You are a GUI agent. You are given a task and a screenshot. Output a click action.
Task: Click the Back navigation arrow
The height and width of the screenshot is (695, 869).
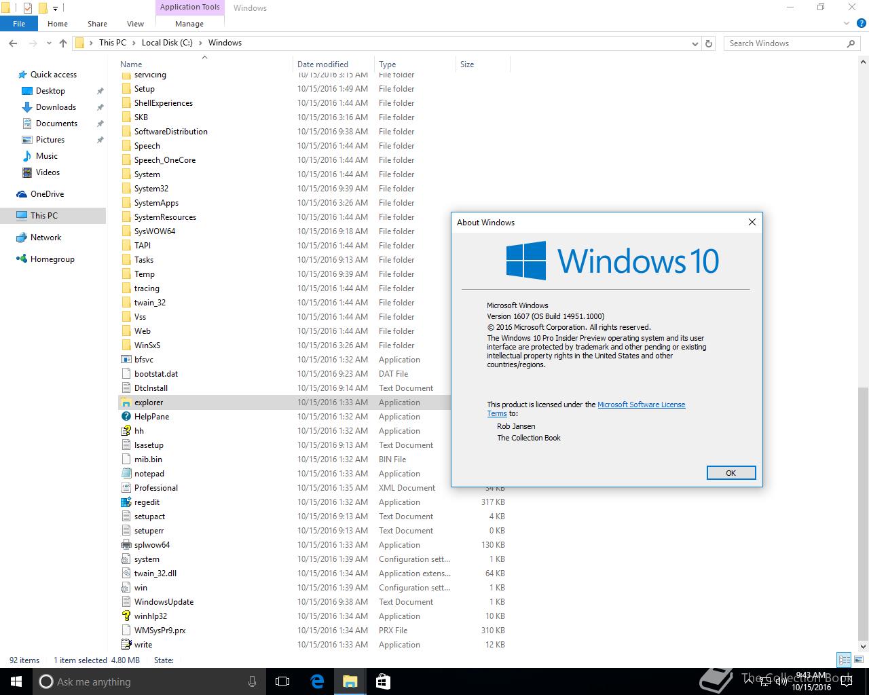pos(13,43)
